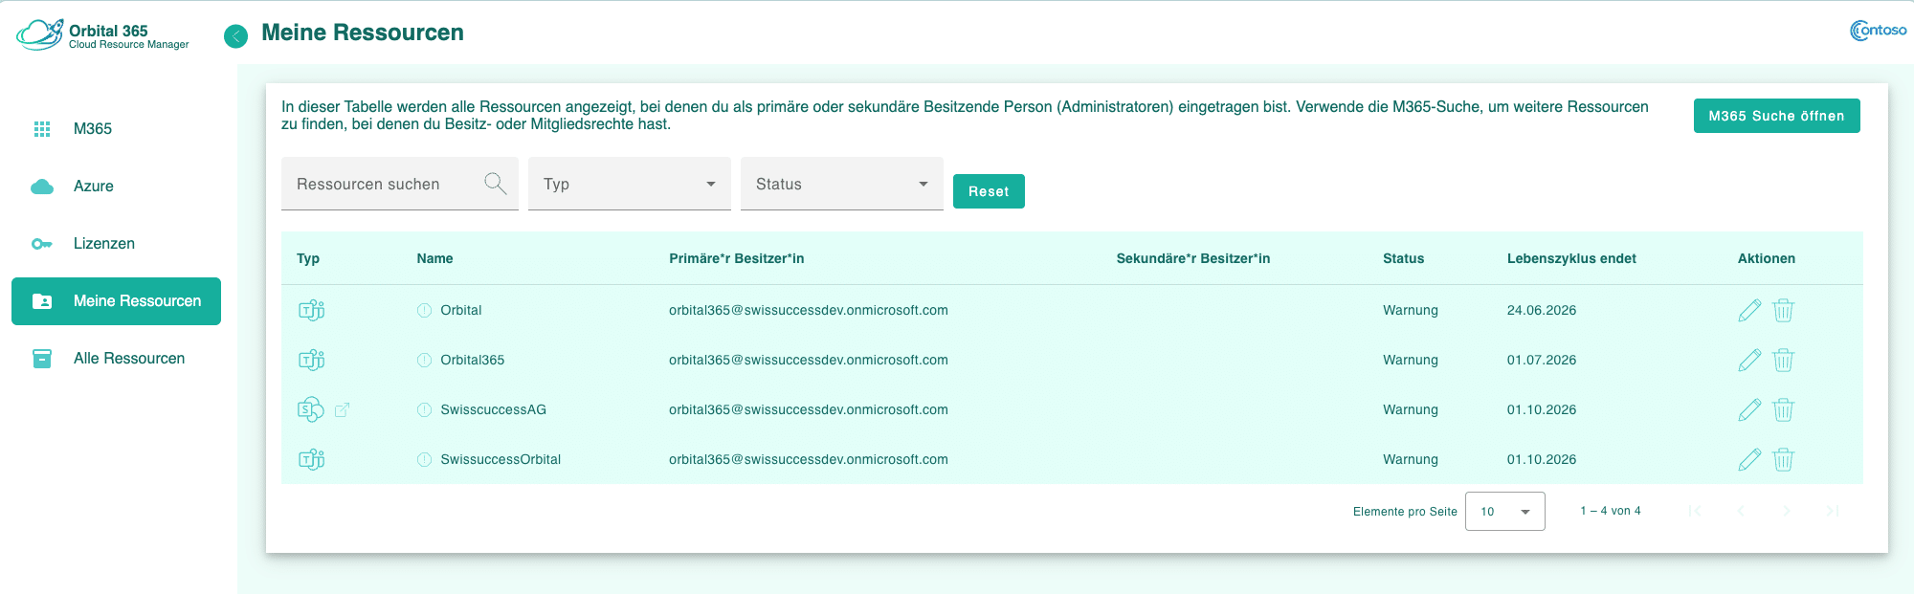Viewport: 1914px width, 594px height.
Task: Click the Ressourcen suchen input field
Action: (x=383, y=184)
